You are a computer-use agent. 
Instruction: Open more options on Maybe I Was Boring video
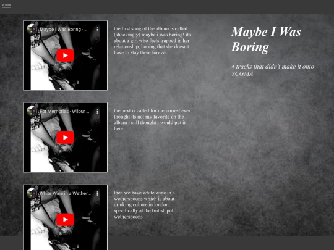[97, 30]
